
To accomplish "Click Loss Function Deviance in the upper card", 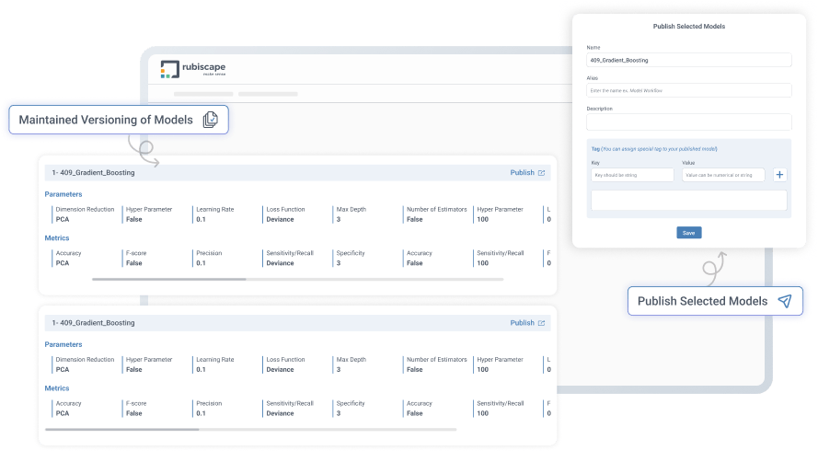I will 285,214.
